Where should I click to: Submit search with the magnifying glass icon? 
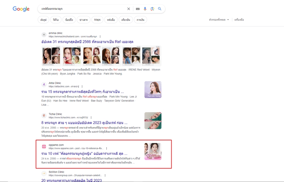tap(159, 9)
